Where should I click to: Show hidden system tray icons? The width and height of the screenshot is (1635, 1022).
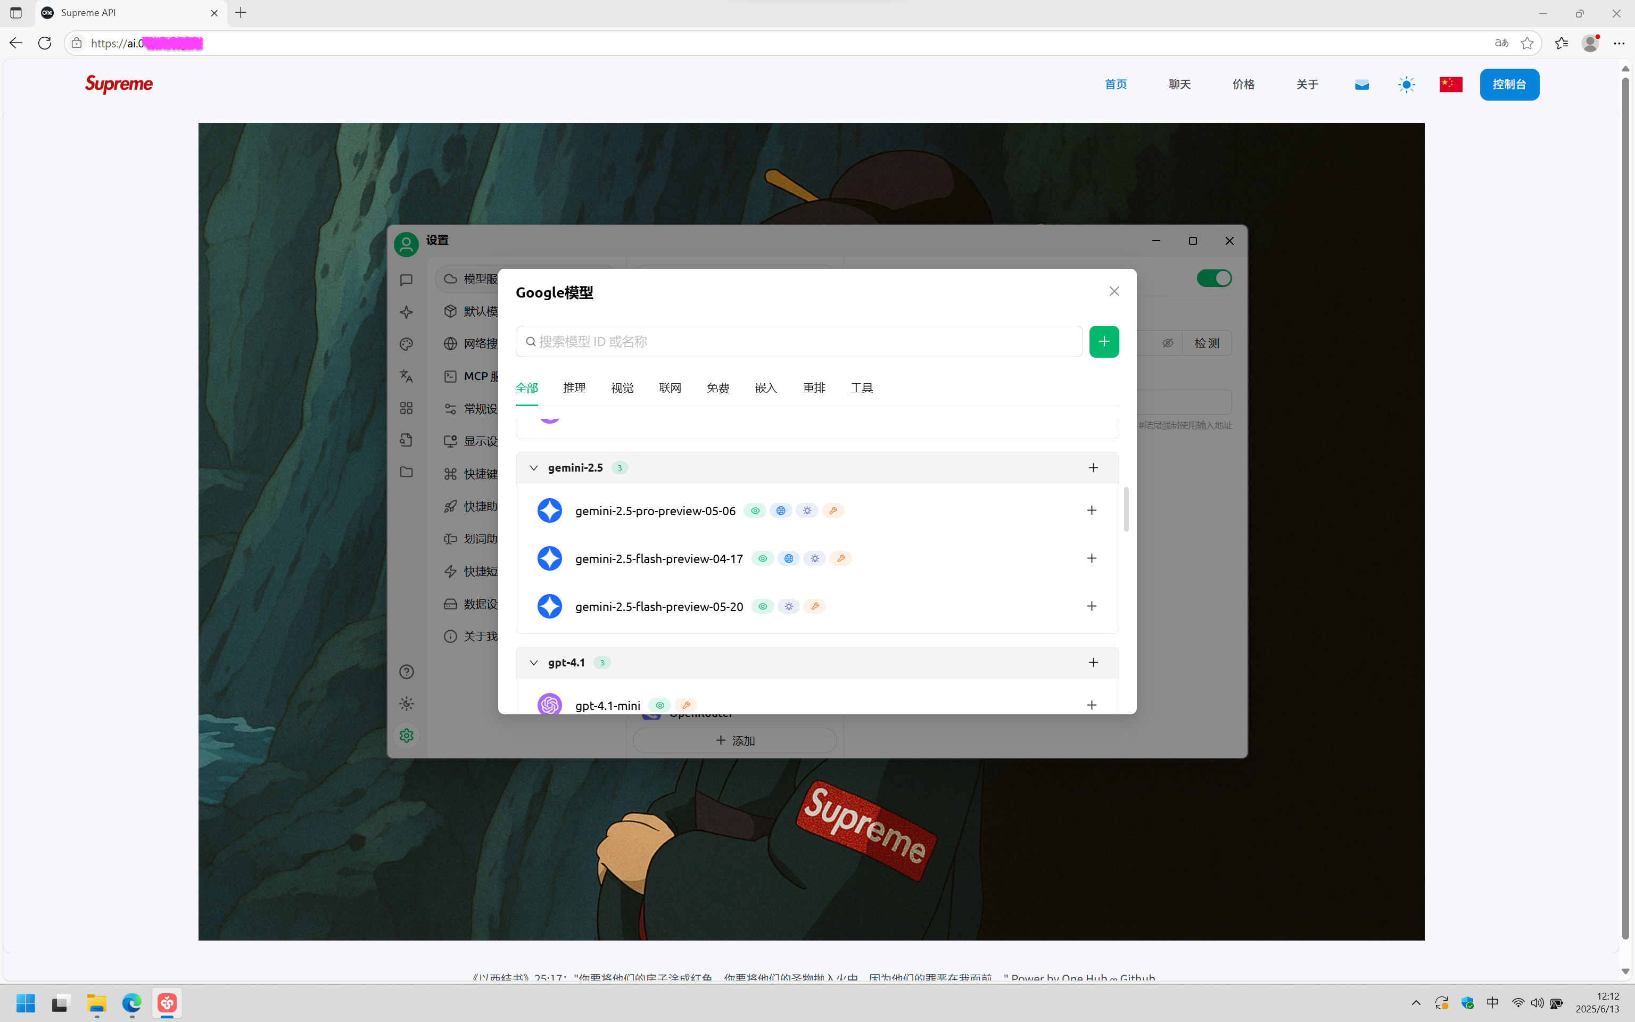(x=1416, y=1003)
